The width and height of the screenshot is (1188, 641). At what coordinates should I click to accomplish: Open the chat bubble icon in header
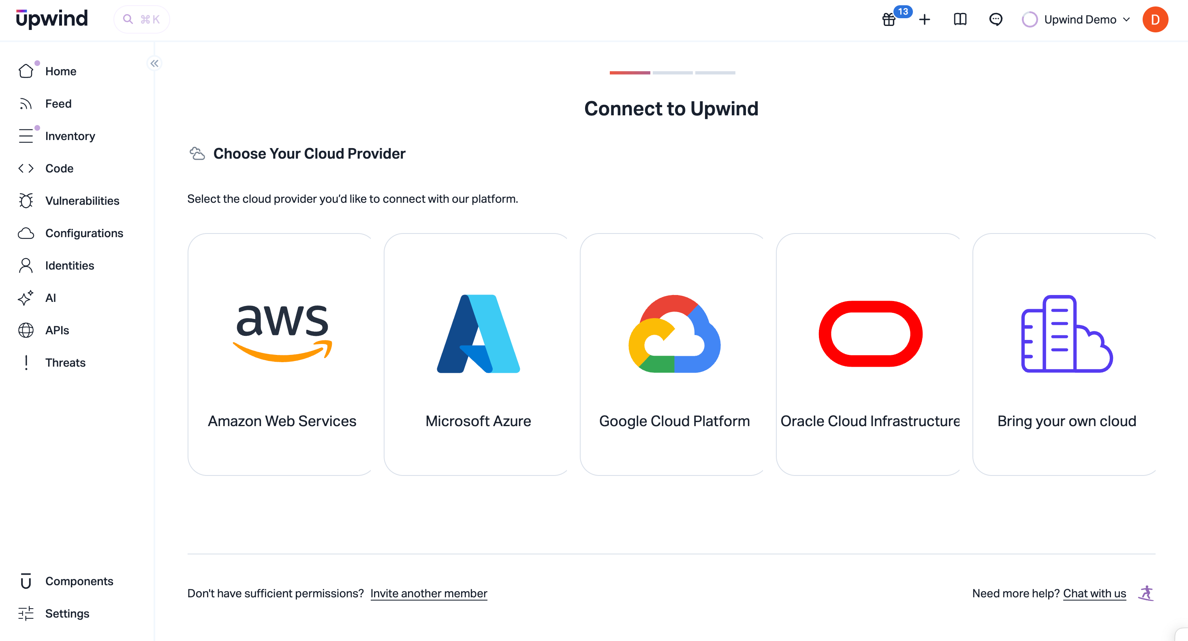[x=996, y=19]
